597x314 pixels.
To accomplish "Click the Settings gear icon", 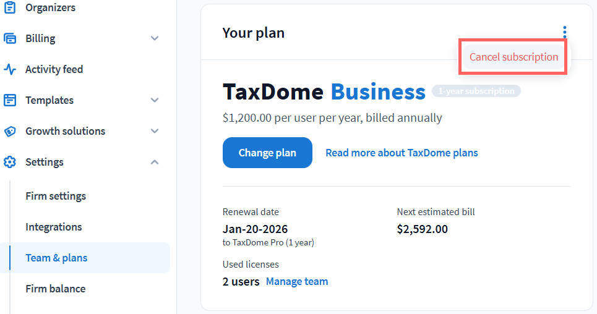I will 10,162.
